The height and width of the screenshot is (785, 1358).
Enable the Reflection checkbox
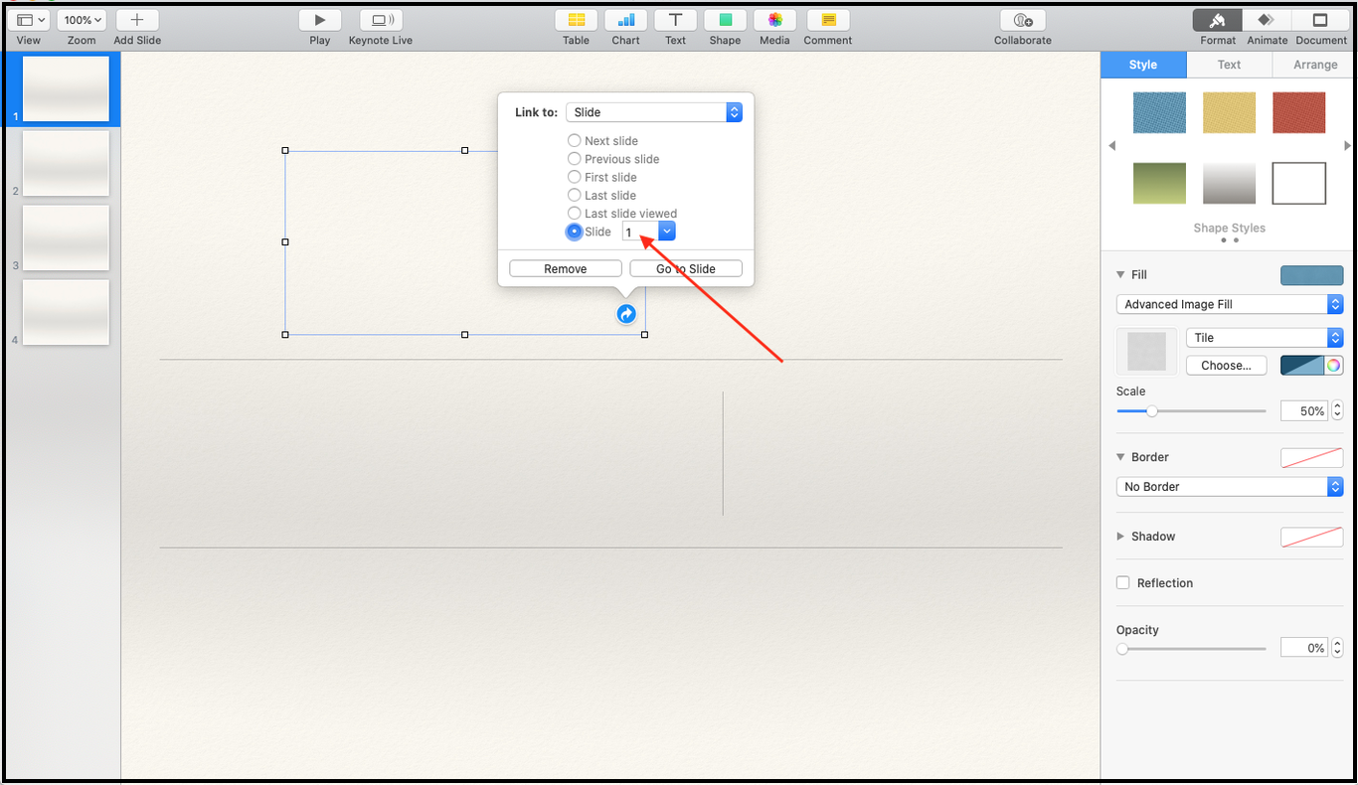pyautogui.click(x=1123, y=583)
